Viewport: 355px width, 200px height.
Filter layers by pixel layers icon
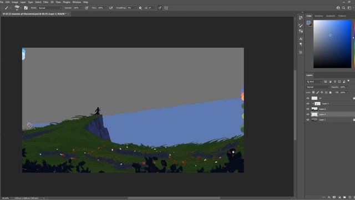point(326,82)
